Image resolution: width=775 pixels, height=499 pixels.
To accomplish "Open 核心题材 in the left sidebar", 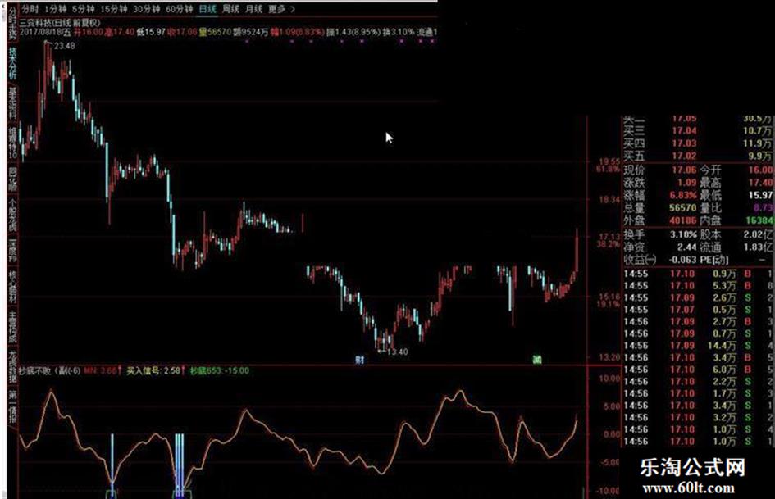I will 12,287.
